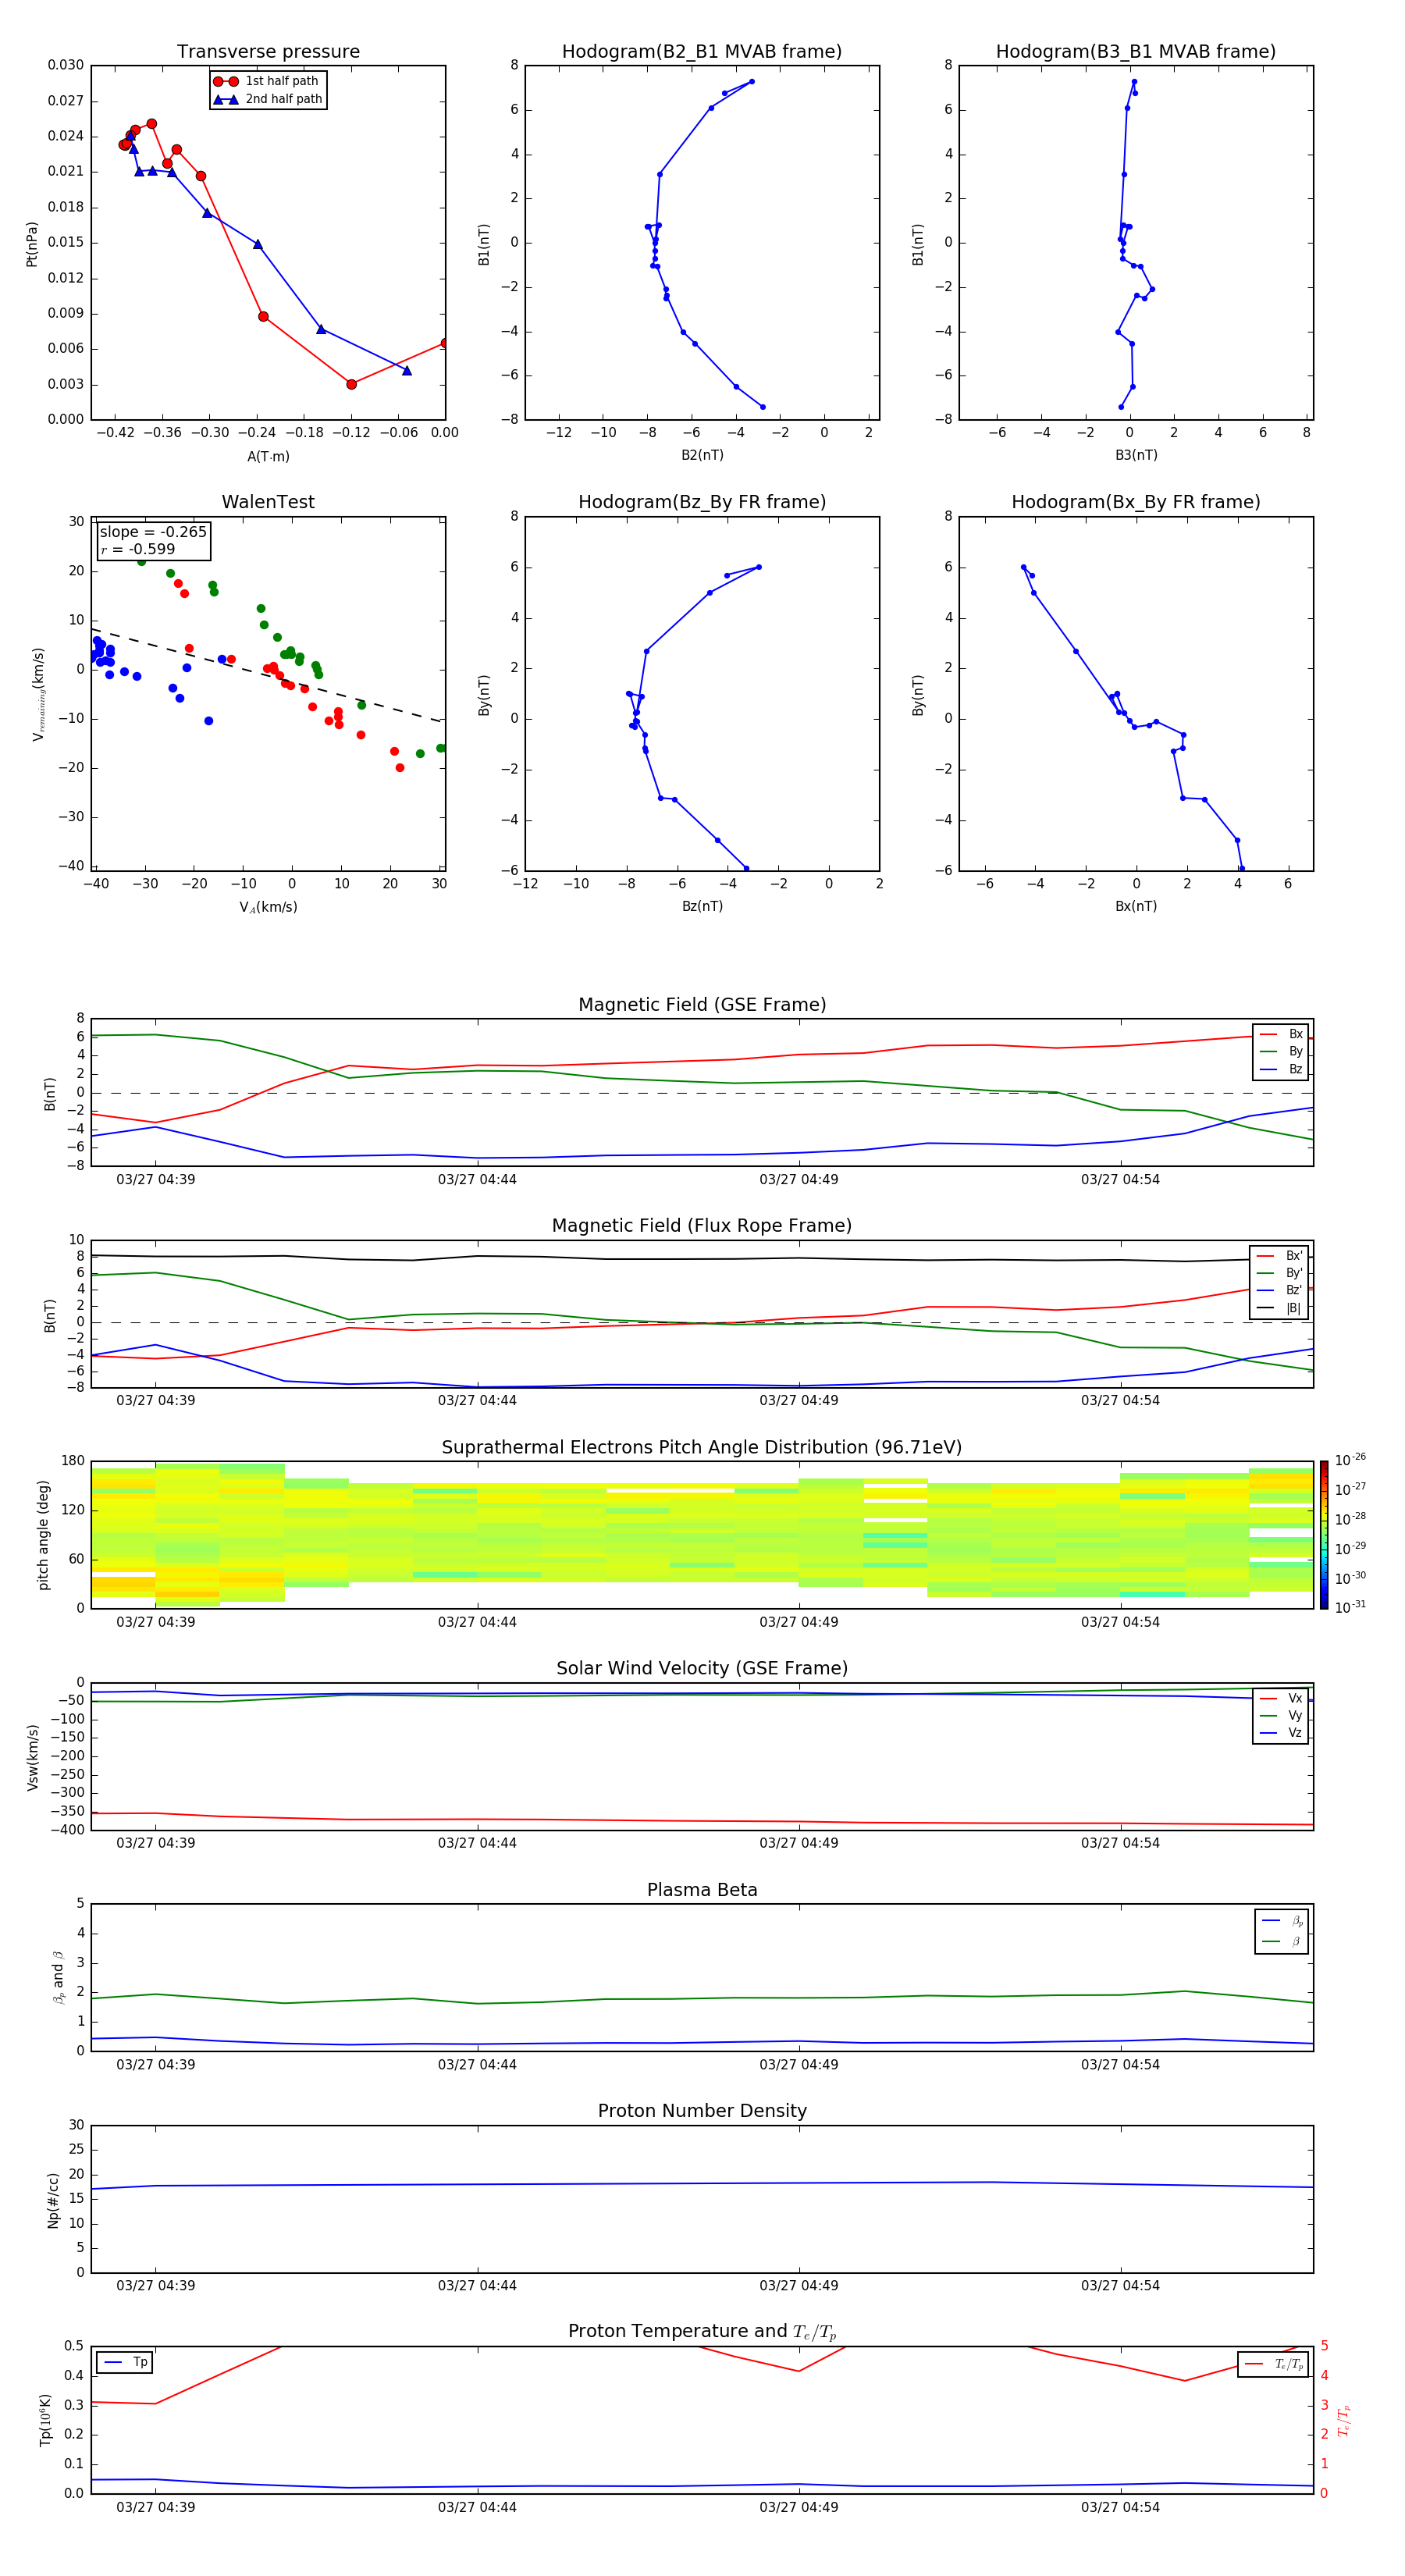Viewport: 1405px width, 2576px height.
Task: Select the Bx' entry in Flux Rope legend
Action: [1279, 1256]
